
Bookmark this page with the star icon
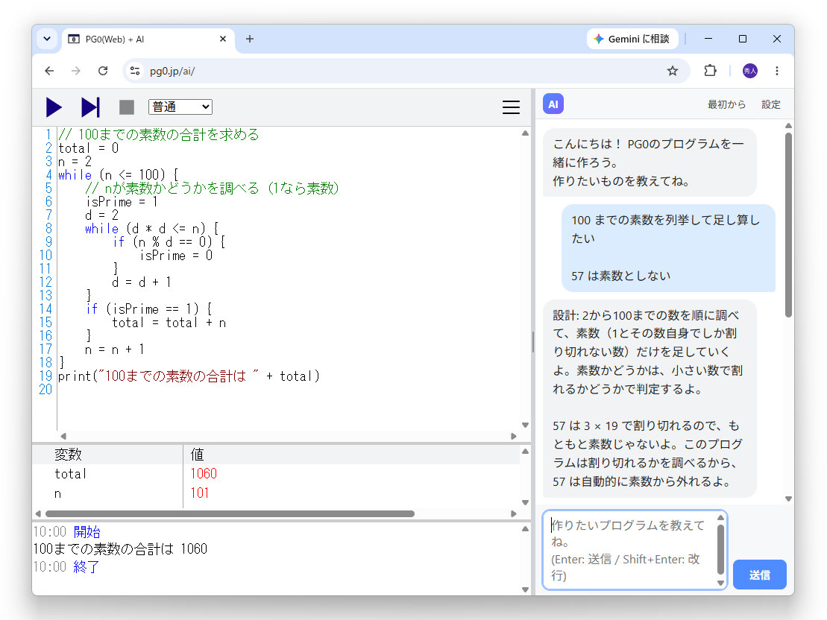tap(672, 71)
